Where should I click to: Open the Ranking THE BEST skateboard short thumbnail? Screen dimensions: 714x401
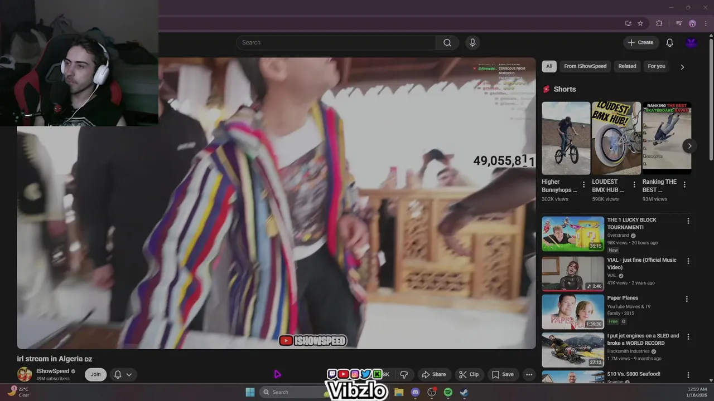[667, 138]
